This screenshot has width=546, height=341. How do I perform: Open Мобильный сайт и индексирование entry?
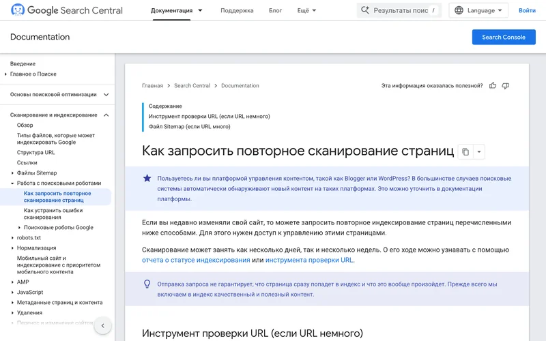(x=59, y=265)
